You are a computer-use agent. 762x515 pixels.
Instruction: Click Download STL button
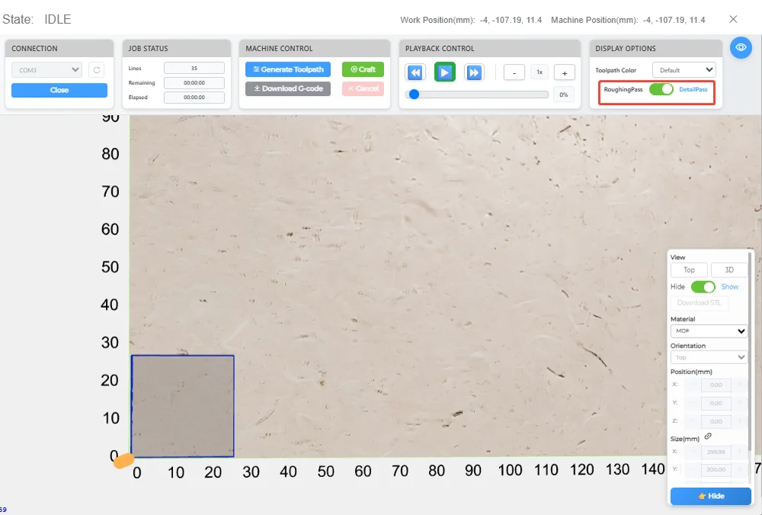point(699,302)
